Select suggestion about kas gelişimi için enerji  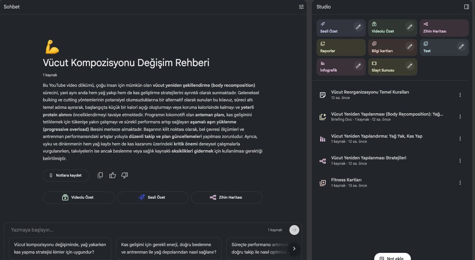point(169,248)
